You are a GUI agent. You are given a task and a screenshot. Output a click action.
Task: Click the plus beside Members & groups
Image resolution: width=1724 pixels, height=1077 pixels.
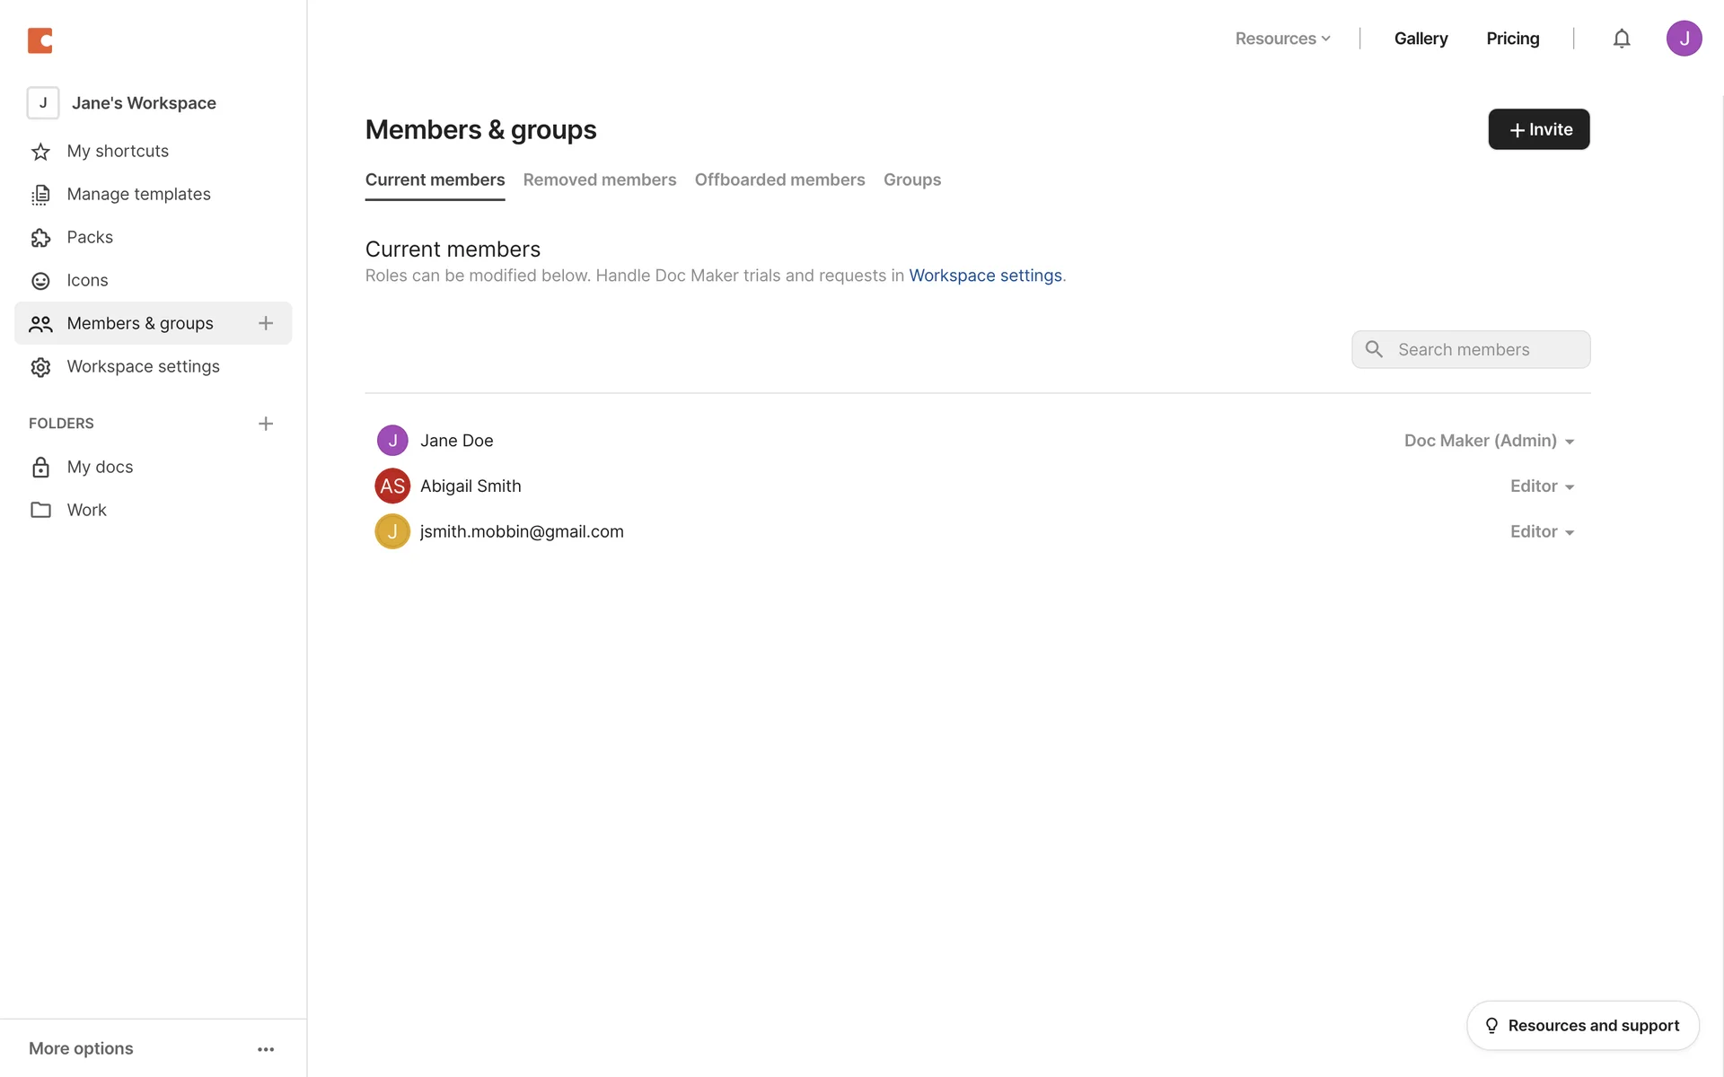(266, 323)
